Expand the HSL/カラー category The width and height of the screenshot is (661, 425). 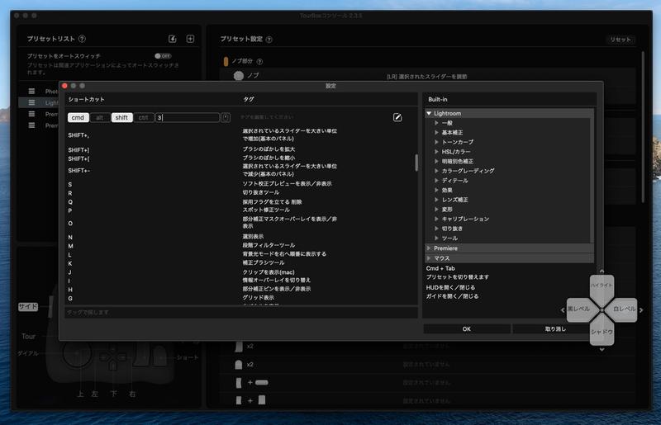click(x=437, y=152)
